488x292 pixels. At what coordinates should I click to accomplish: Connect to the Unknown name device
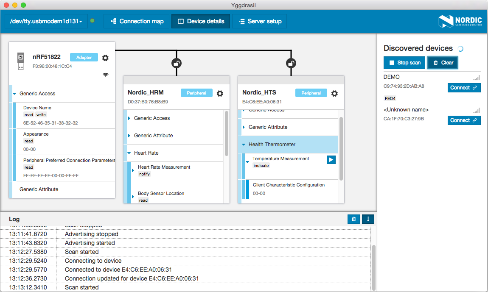click(464, 120)
